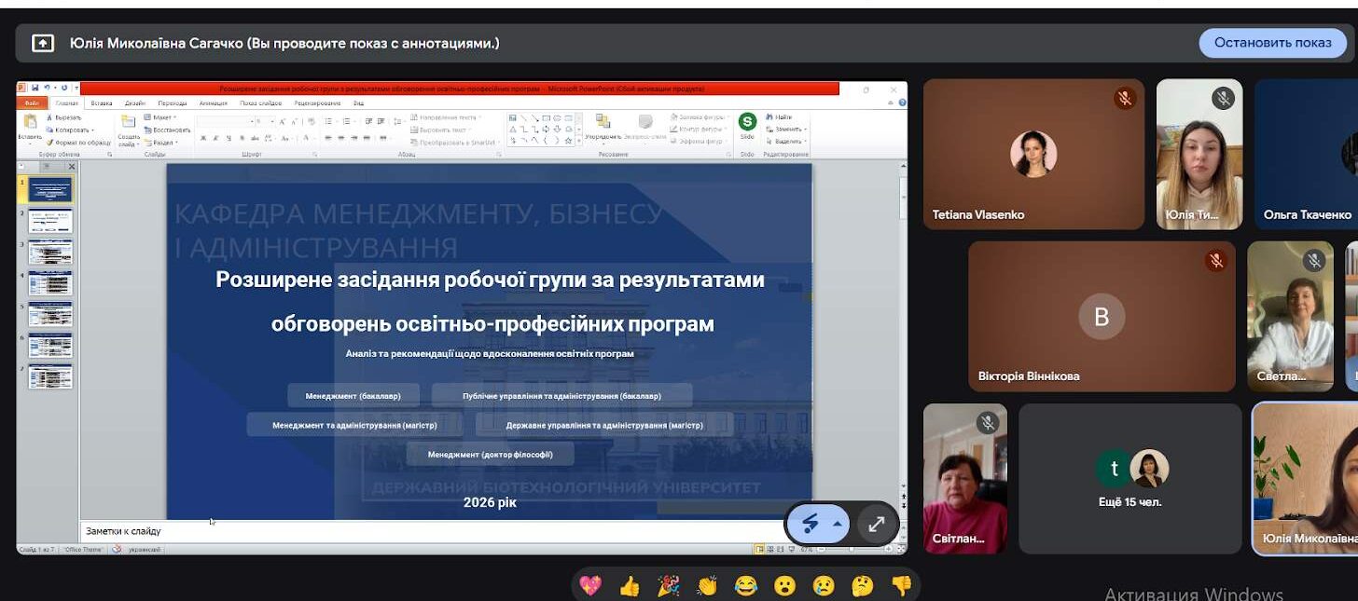
Task: React with the party popper emoji
Action: (668, 585)
